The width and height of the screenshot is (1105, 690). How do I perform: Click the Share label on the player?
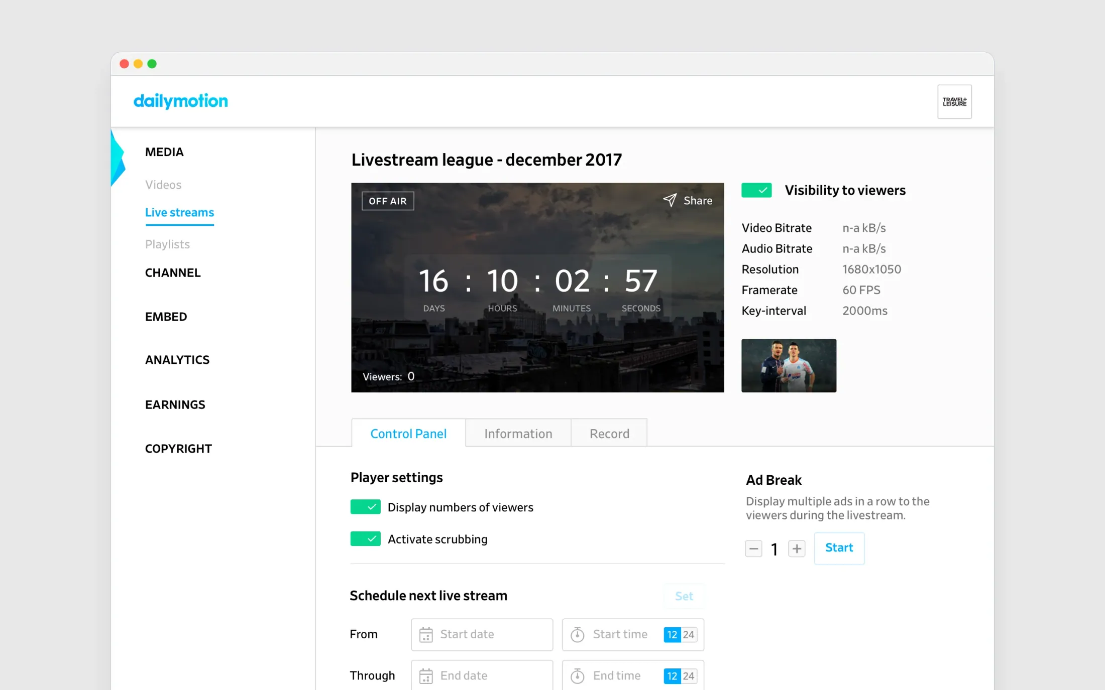coord(698,201)
